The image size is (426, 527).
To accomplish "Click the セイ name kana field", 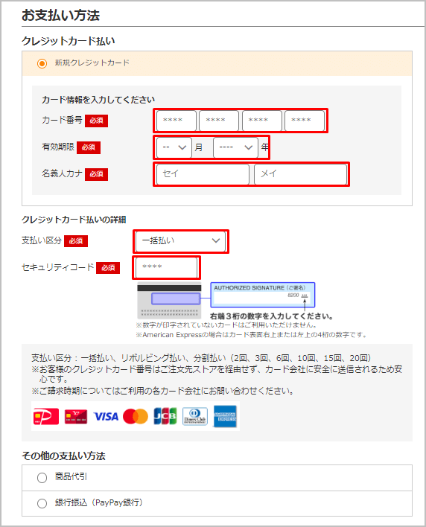I will tap(203, 173).
